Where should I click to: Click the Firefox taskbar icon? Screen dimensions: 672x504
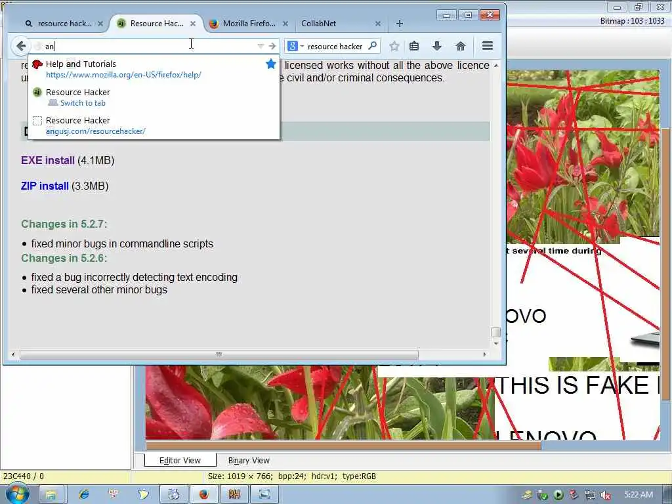(203, 495)
